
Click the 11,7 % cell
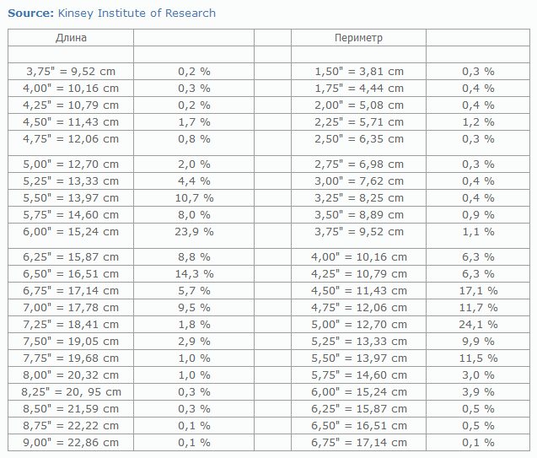pyautogui.click(x=478, y=307)
